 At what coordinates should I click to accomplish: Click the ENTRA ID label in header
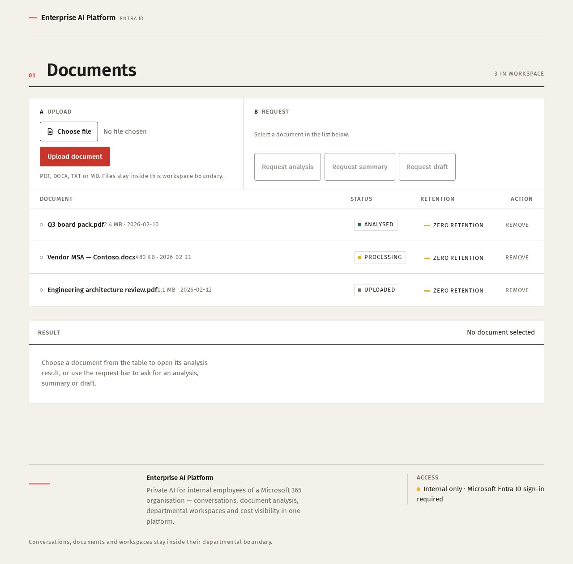tap(132, 19)
